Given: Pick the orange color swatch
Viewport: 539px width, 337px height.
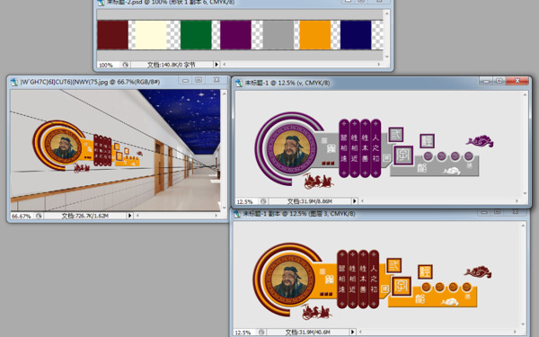Looking at the screenshot, I should pos(315,35).
